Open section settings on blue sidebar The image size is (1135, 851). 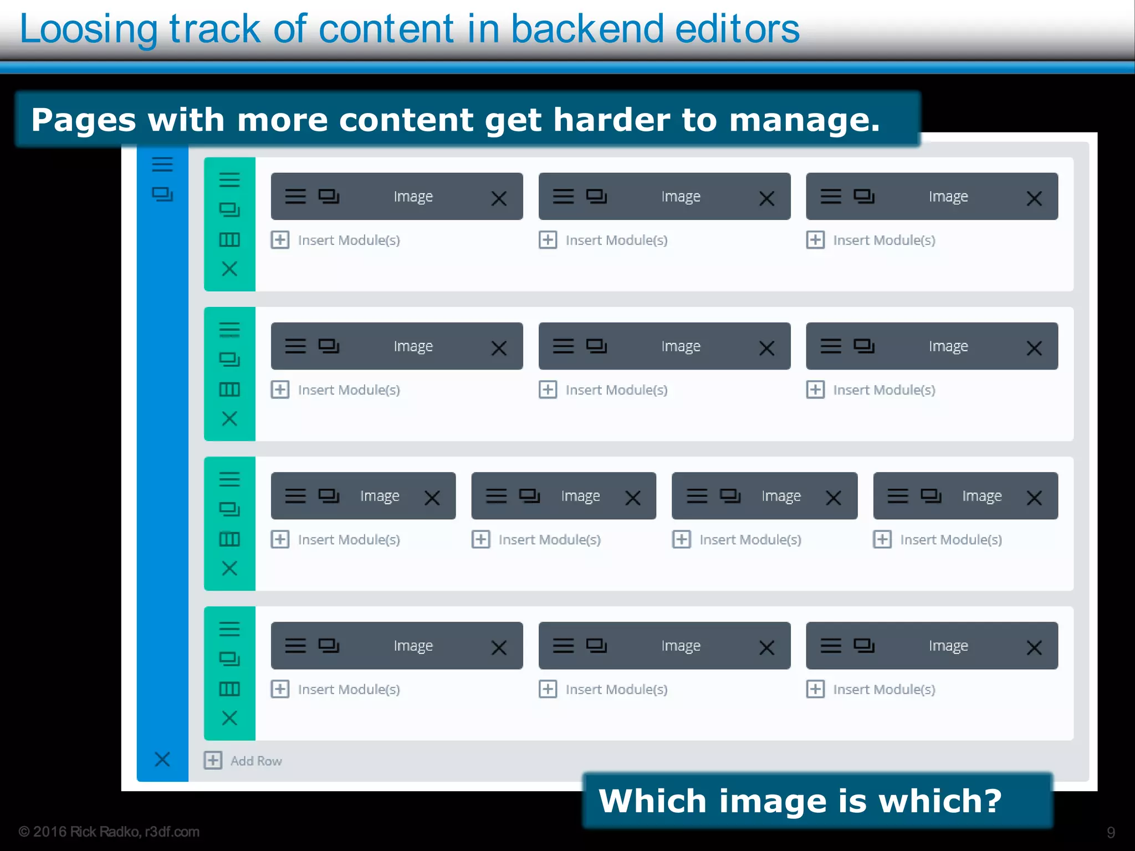(162, 164)
